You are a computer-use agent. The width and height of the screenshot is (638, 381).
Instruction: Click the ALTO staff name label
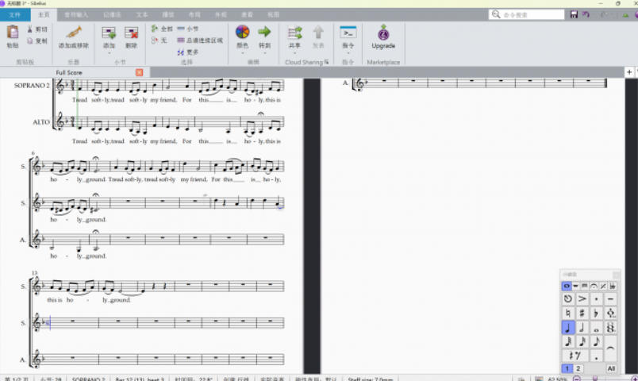(x=41, y=122)
